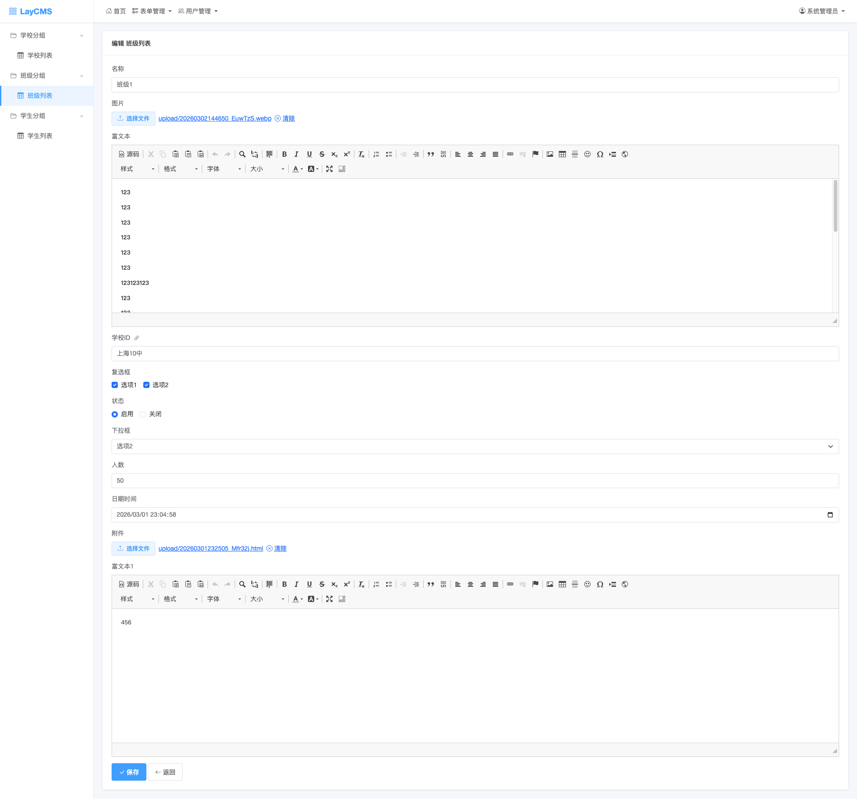Screen dimensions: 857x799
Task: Toggle source code view in first editor
Action: click(x=129, y=154)
